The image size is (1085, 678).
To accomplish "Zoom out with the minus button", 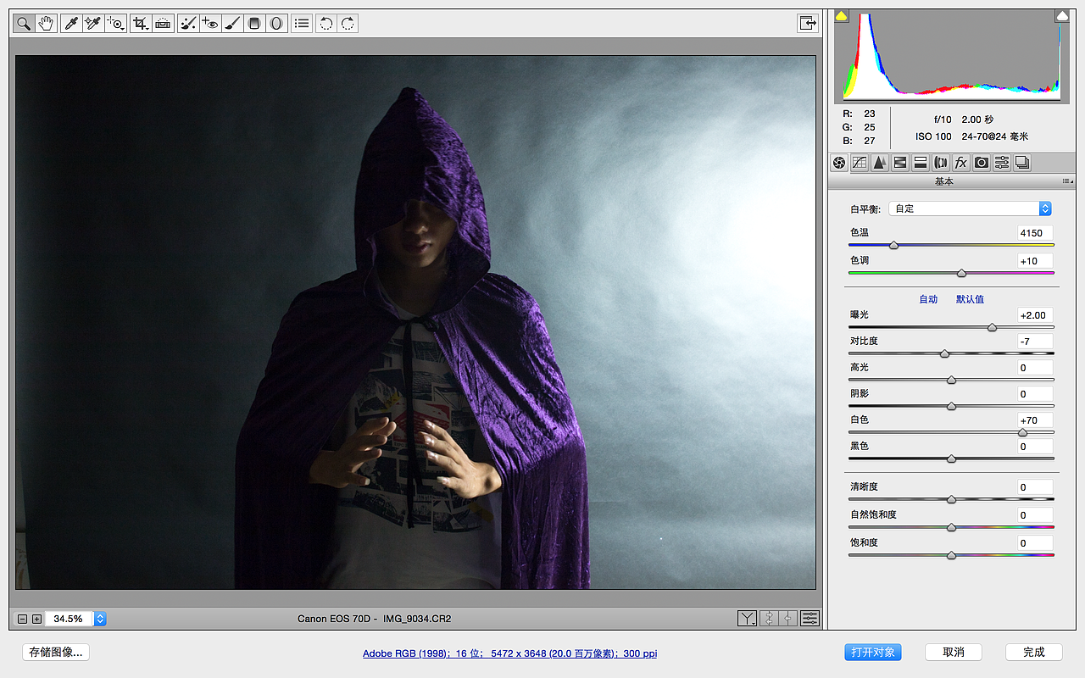I will [x=23, y=619].
